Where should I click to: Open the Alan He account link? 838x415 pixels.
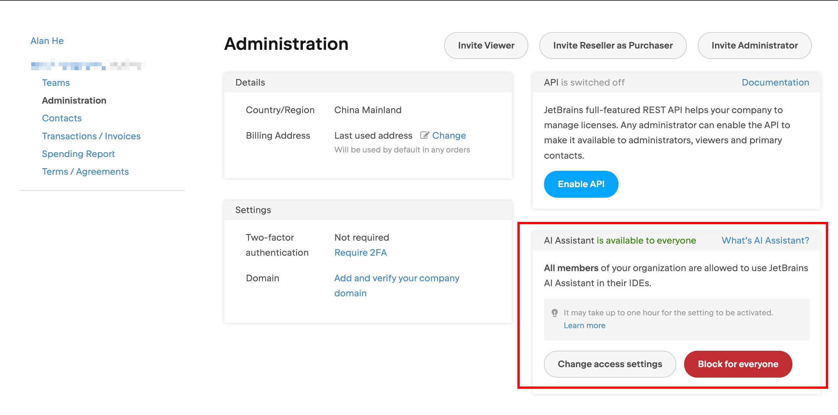(47, 41)
